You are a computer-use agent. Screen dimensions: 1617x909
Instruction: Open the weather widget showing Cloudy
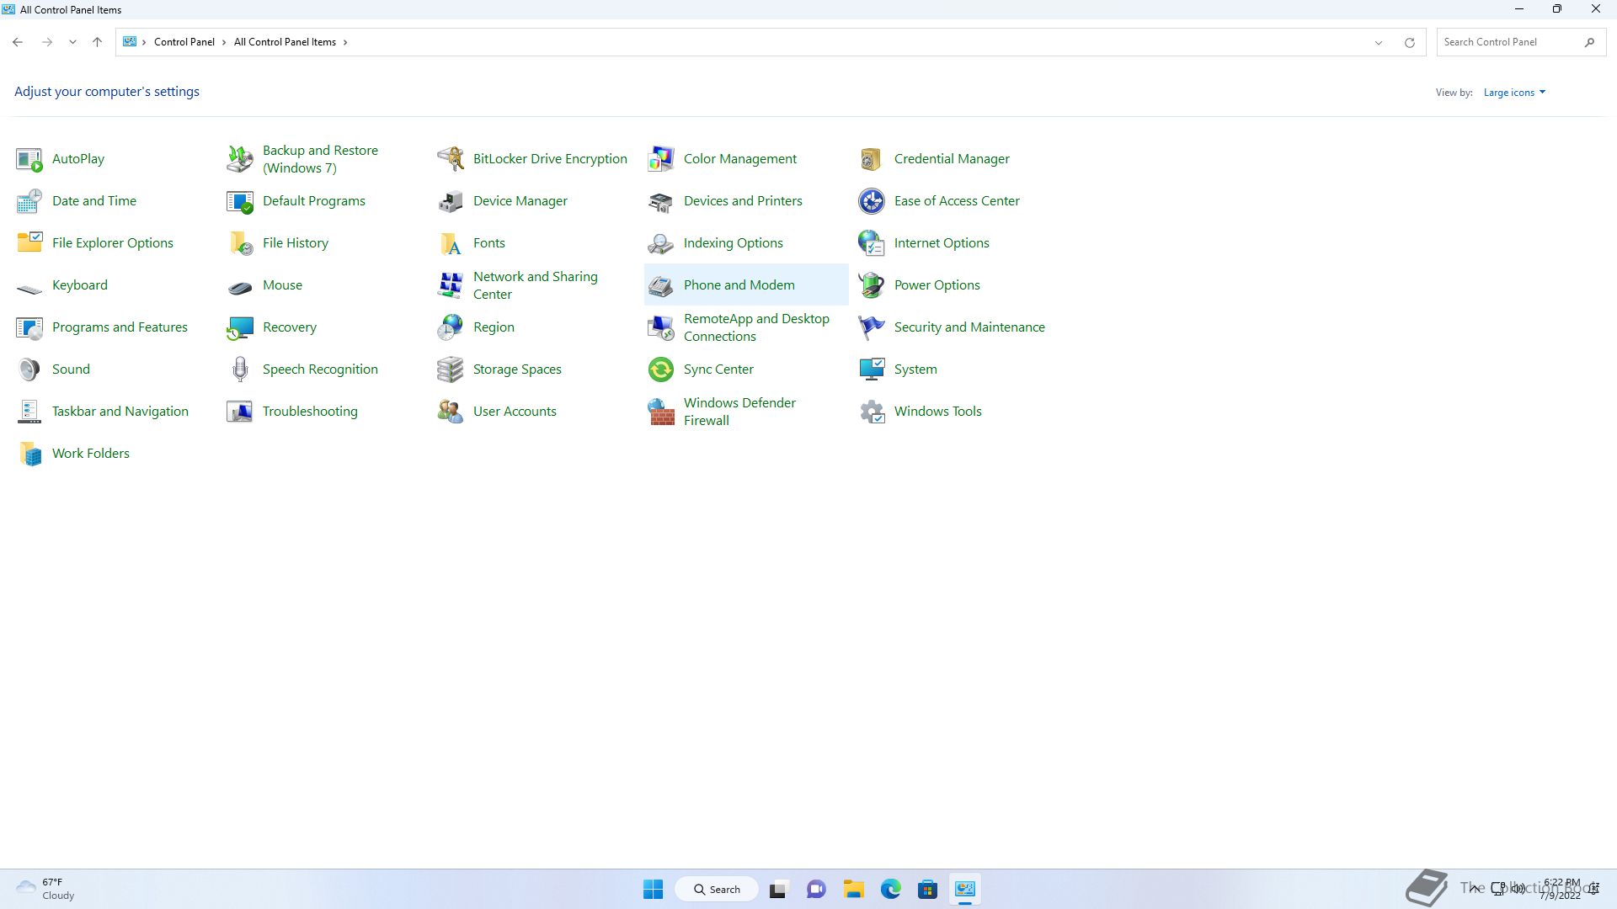click(x=46, y=890)
